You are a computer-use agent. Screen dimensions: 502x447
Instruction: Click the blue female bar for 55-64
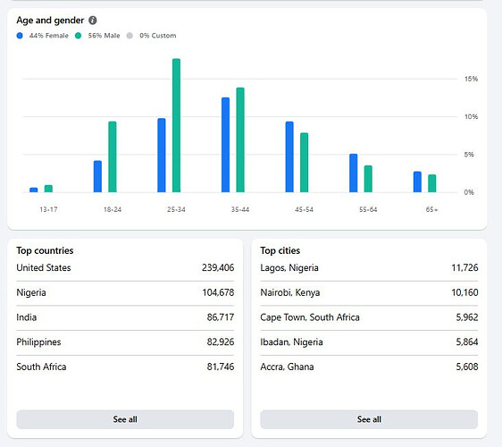pyautogui.click(x=354, y=173)
